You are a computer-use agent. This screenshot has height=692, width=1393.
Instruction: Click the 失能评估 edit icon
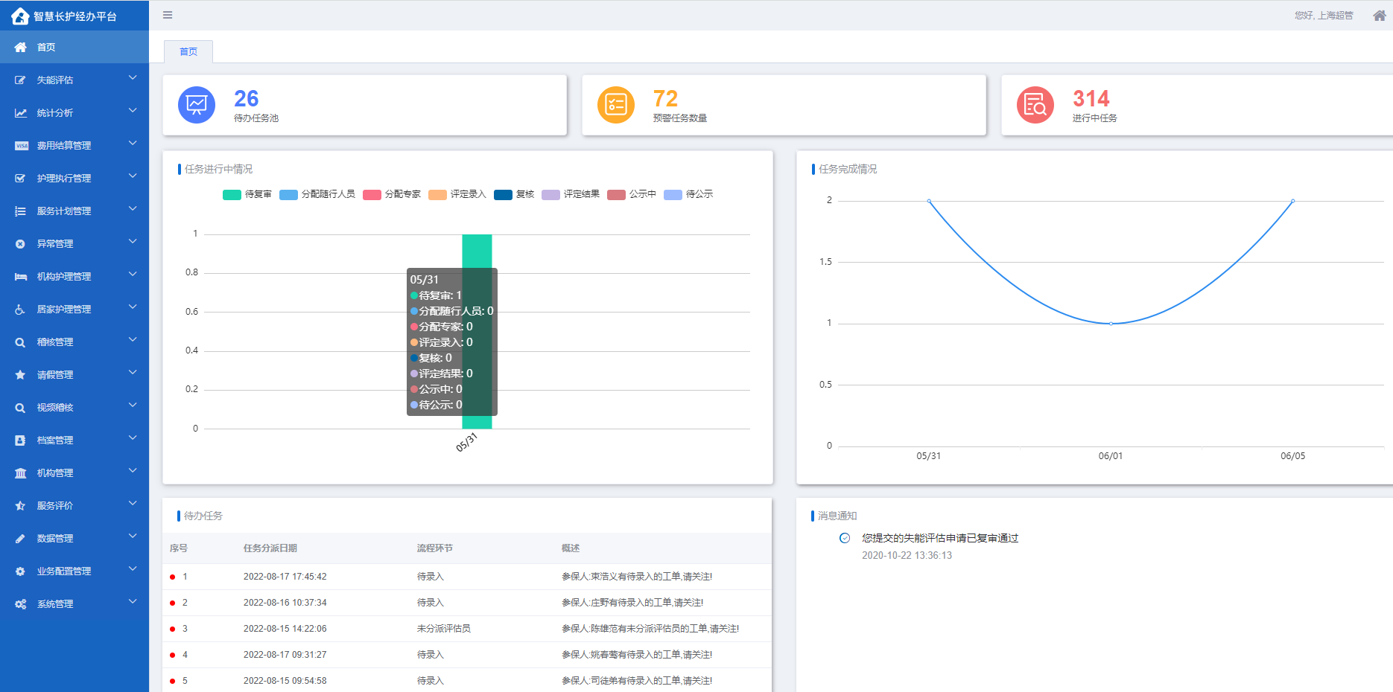[x=20, y=80]
